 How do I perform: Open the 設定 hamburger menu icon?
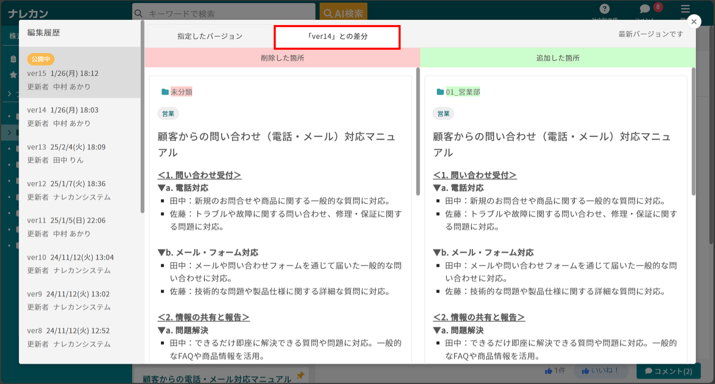pos(686,9)
